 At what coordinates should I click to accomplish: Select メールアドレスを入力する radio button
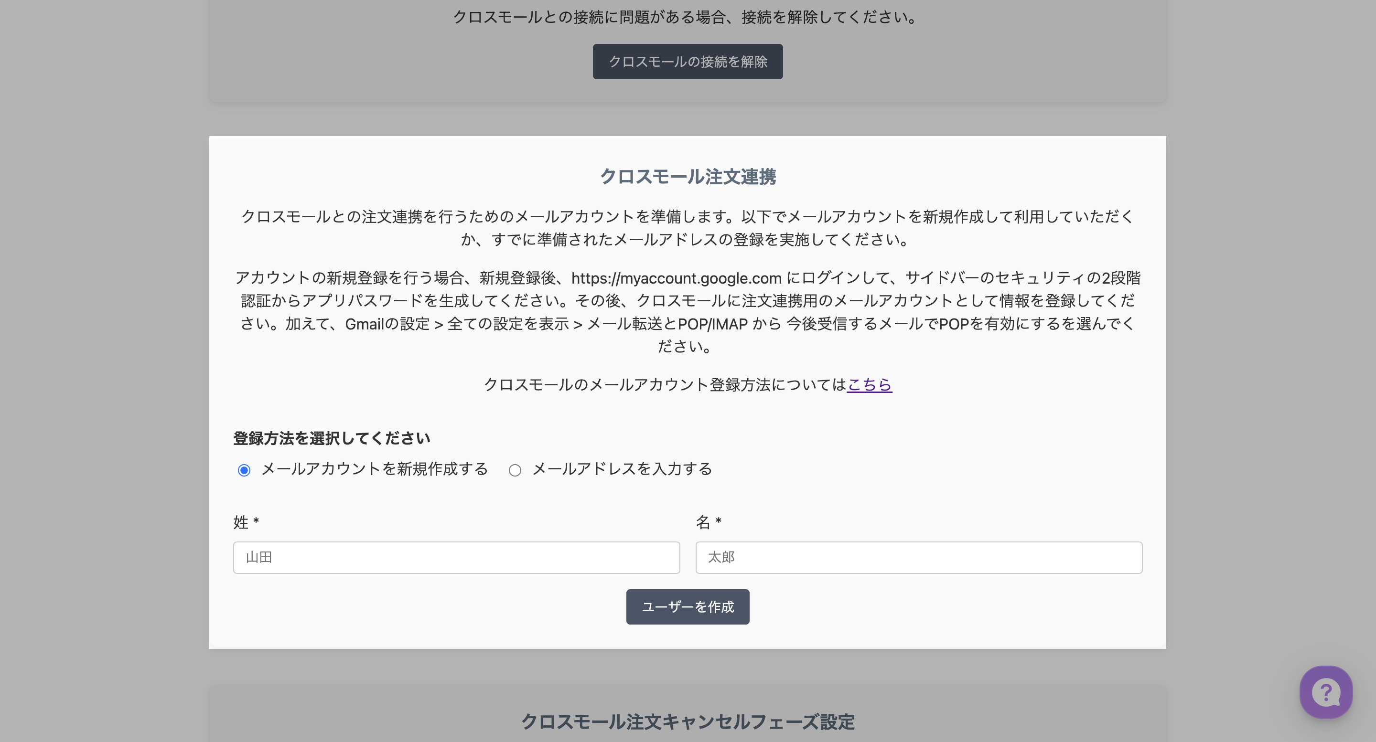coord(515,470)
